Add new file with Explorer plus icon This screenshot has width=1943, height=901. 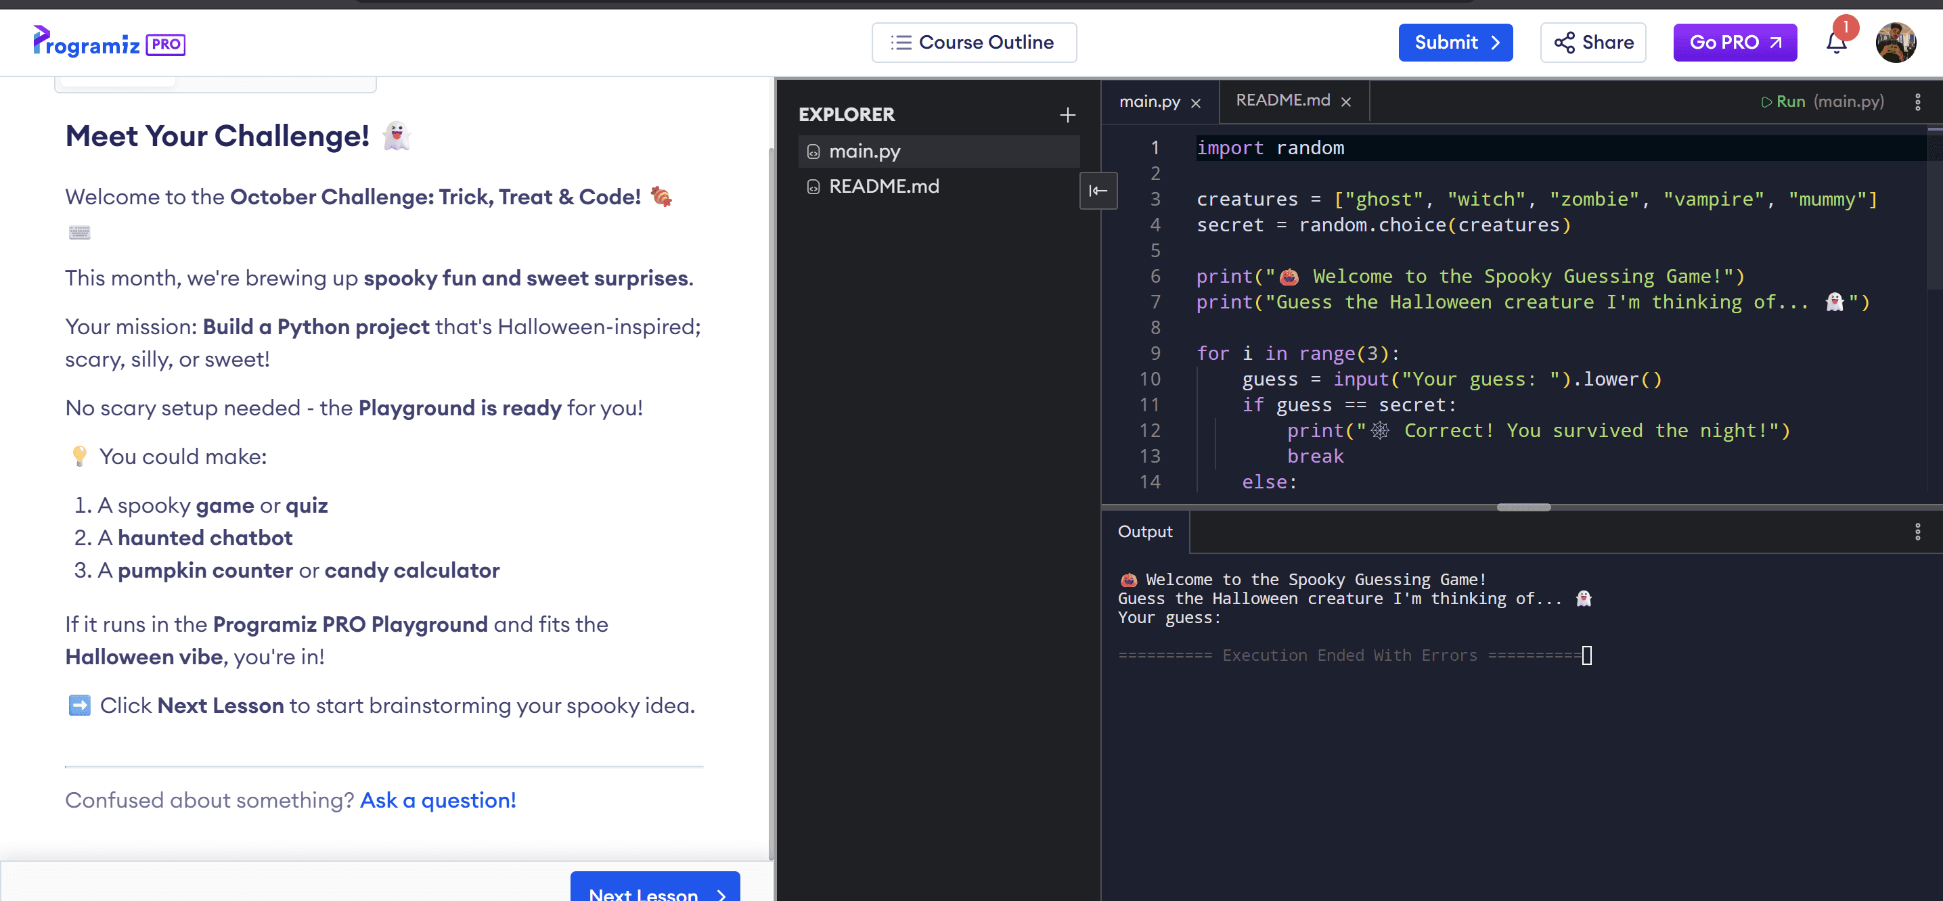point(1067,114)
